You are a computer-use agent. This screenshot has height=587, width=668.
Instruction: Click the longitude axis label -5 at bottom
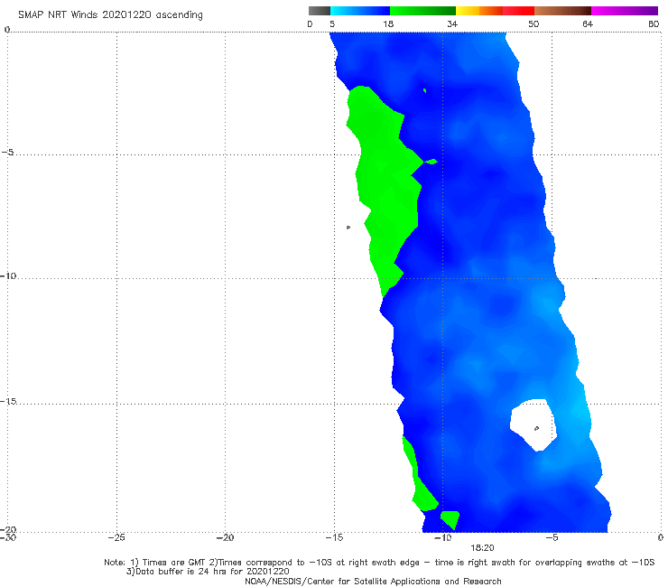click(552, 538)
